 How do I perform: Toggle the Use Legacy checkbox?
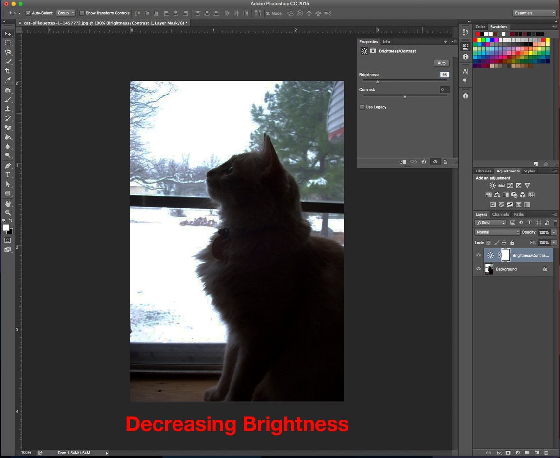(362, 107)
